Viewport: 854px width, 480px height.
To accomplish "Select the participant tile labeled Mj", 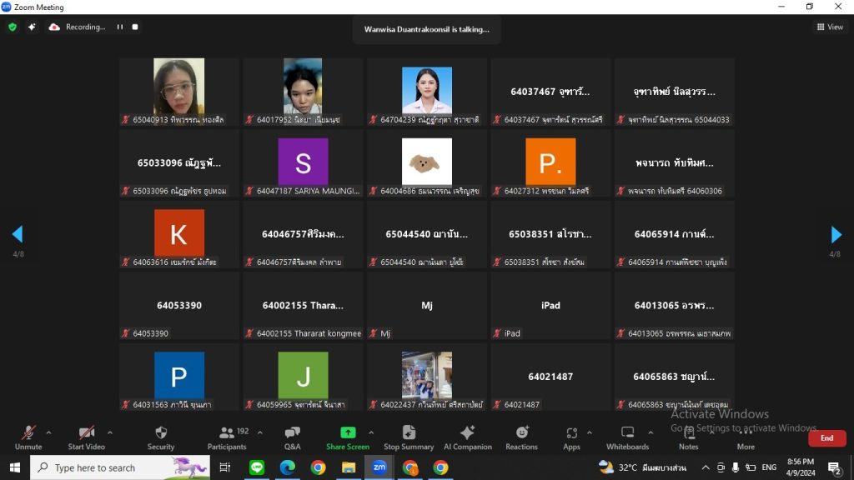I will point(427,306).
